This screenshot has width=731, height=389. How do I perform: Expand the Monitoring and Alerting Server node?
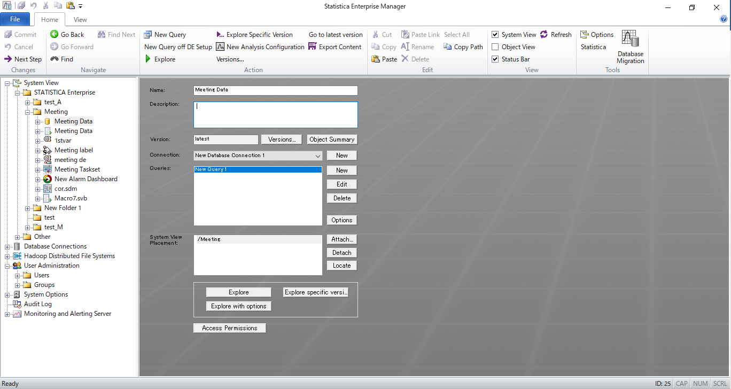click(7, 314)
